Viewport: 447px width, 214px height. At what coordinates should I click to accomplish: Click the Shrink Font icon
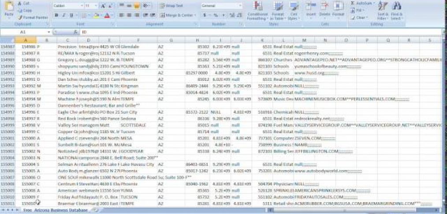coord(110,6)
